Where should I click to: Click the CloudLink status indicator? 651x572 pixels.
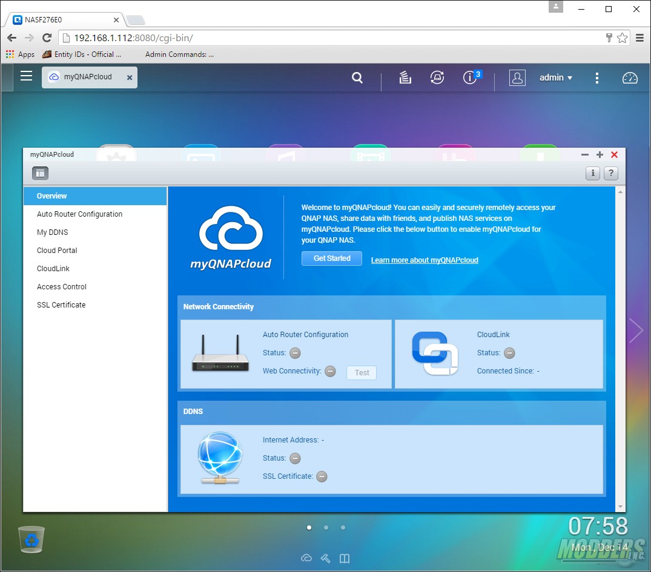(x=509, y=353)
